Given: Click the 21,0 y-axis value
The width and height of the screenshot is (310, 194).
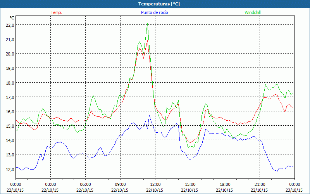Looking at the screenshot, I should (x=10, y=40).
